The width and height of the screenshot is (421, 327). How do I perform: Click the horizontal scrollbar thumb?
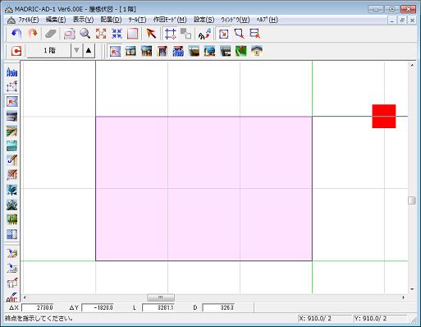pyautogui.click(x=161, y=297)
